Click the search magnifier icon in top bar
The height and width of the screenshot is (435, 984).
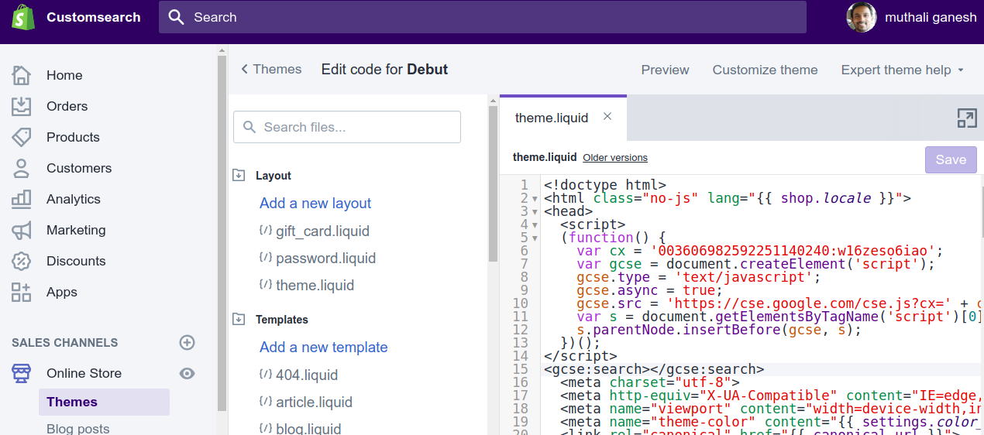click(x=177, y=17)
